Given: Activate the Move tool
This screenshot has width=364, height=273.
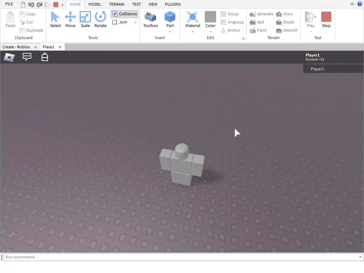Looking at the screenshot, I should [x=70, y=20].
